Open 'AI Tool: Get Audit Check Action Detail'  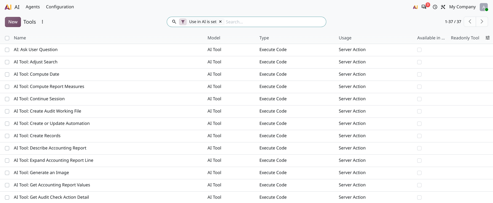pos(51,197)
